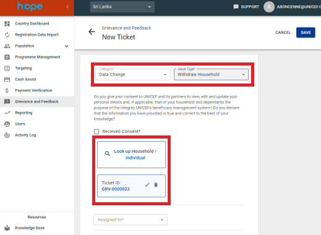Click the Cash Assist card icon
This screenshot has height=235, width=321.
(7, 79)
